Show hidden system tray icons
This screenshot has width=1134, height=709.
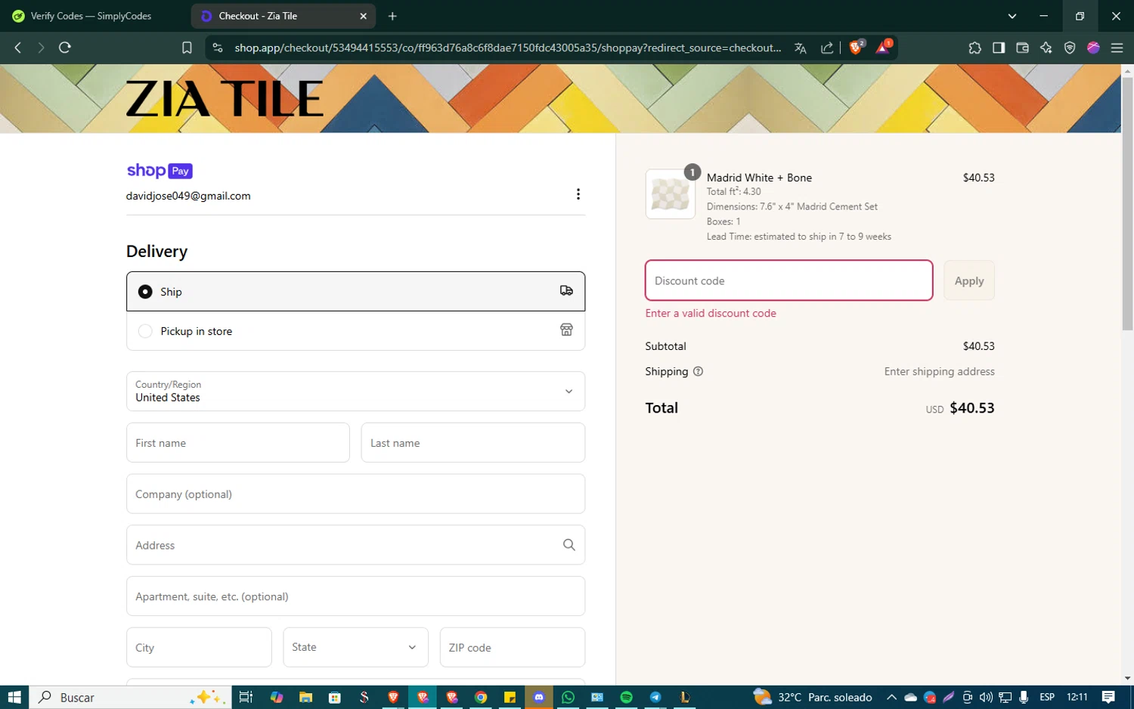[891, 697]
